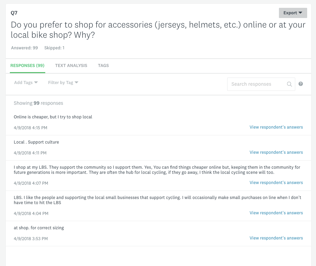Click the 'at shop. for correct sizing' response

pos(39,228)
